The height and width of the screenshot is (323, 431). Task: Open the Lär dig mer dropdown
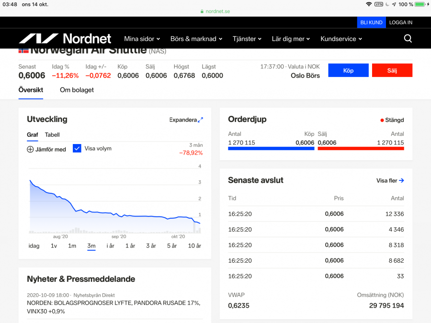pyautogui.click(x=291, y=39)
